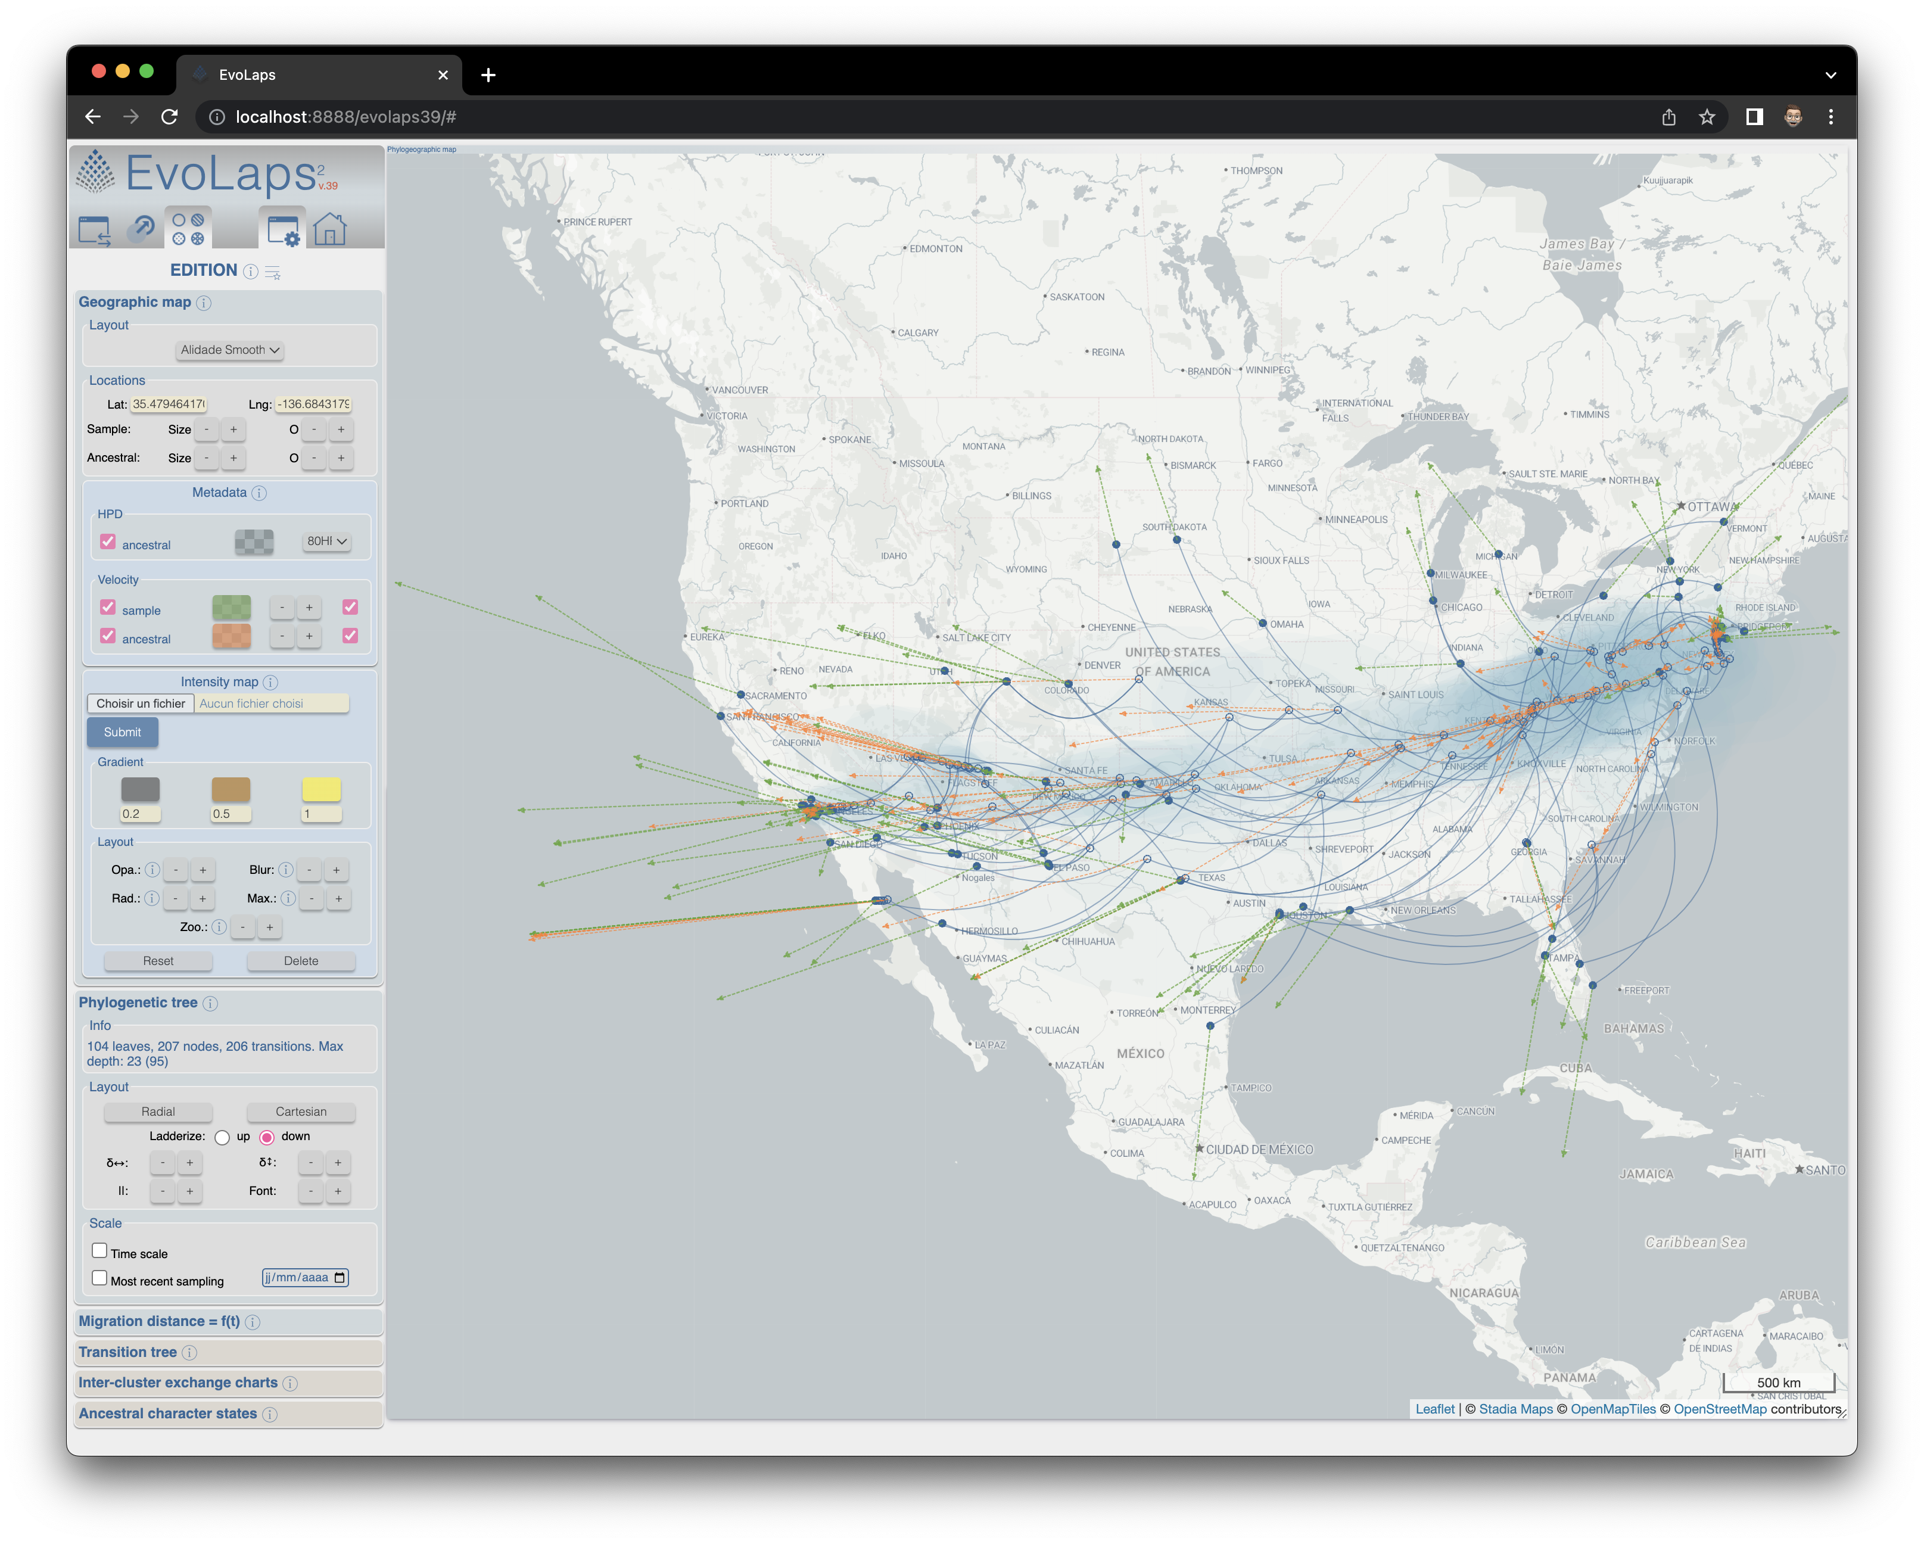Uncheck the HPD ancestral checkbox
The width and height of the screenshot is (1924, 1544).
(108, 543)
